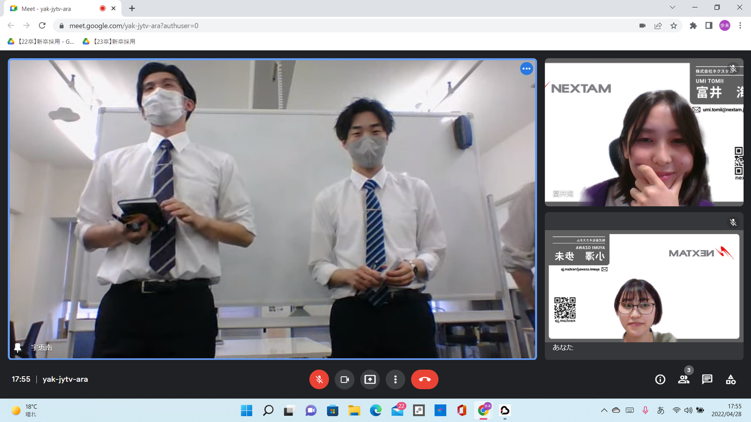Open Task View in taskbar

tap(289, 411)
